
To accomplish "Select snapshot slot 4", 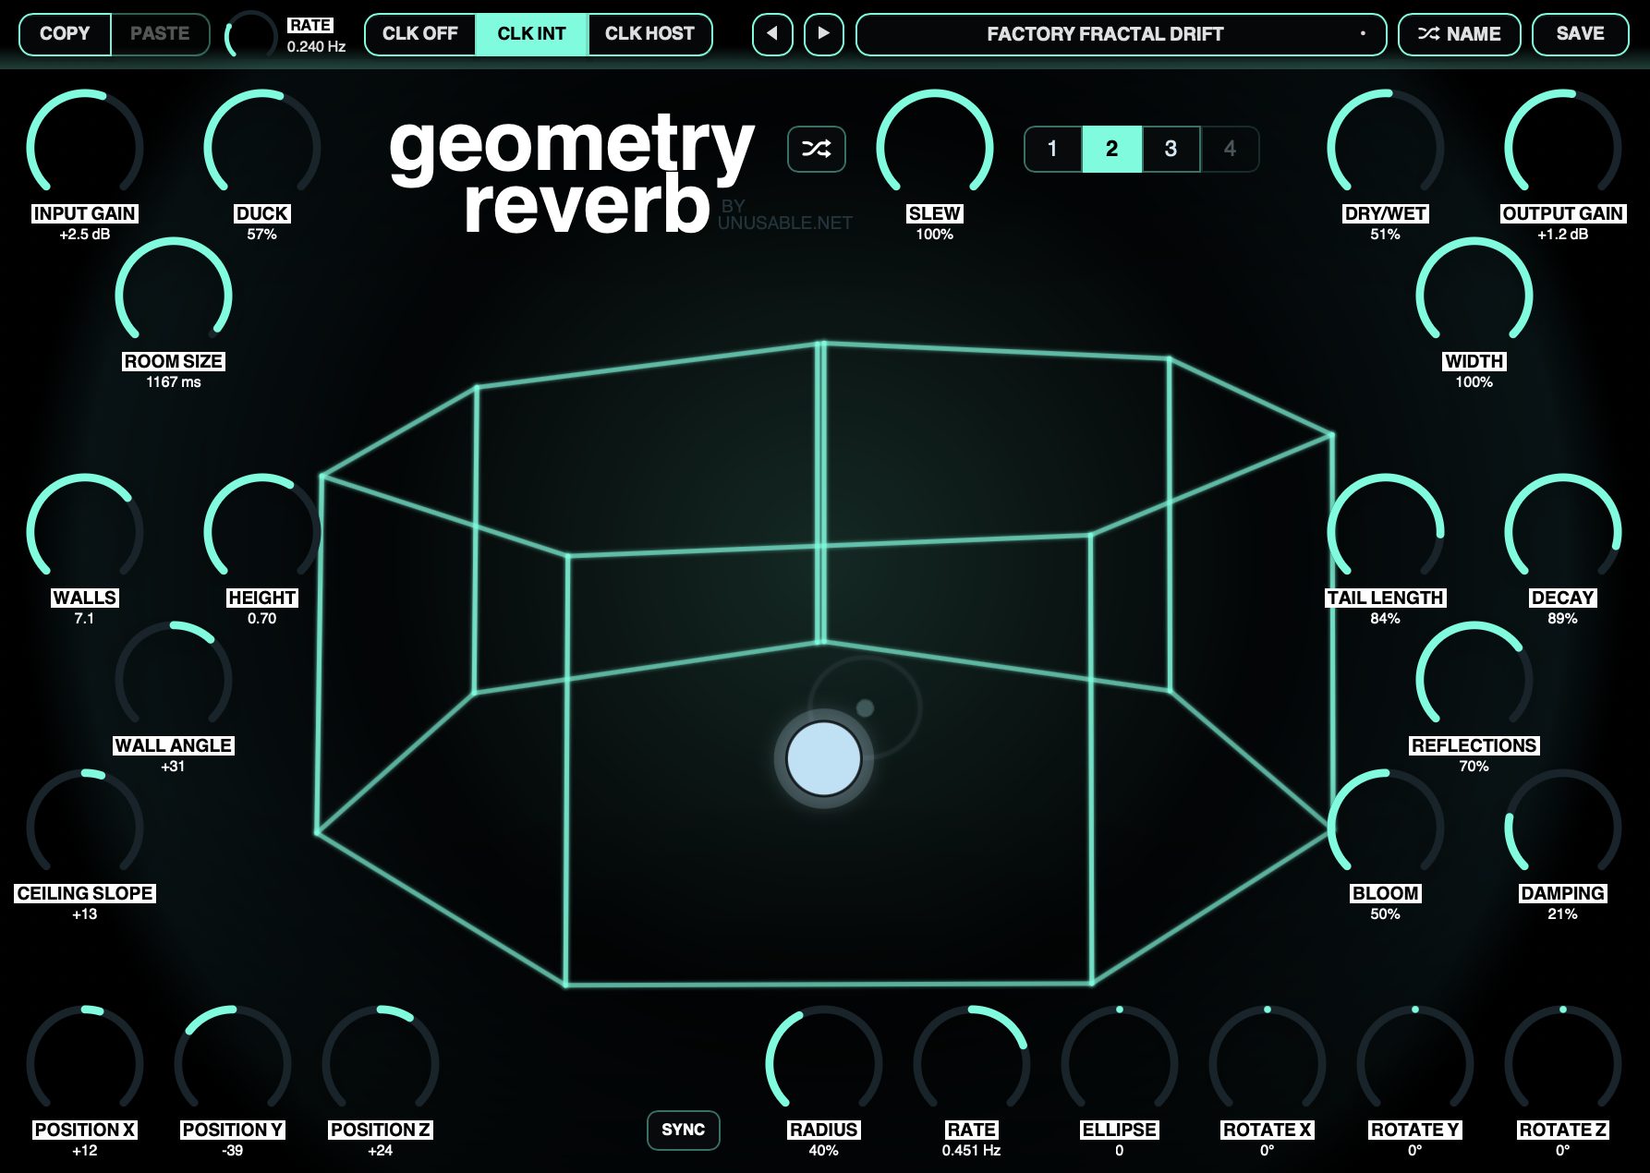I will 1230,149.
